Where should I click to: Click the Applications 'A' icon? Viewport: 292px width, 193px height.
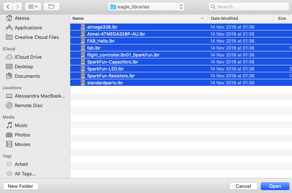click(9, 28)
